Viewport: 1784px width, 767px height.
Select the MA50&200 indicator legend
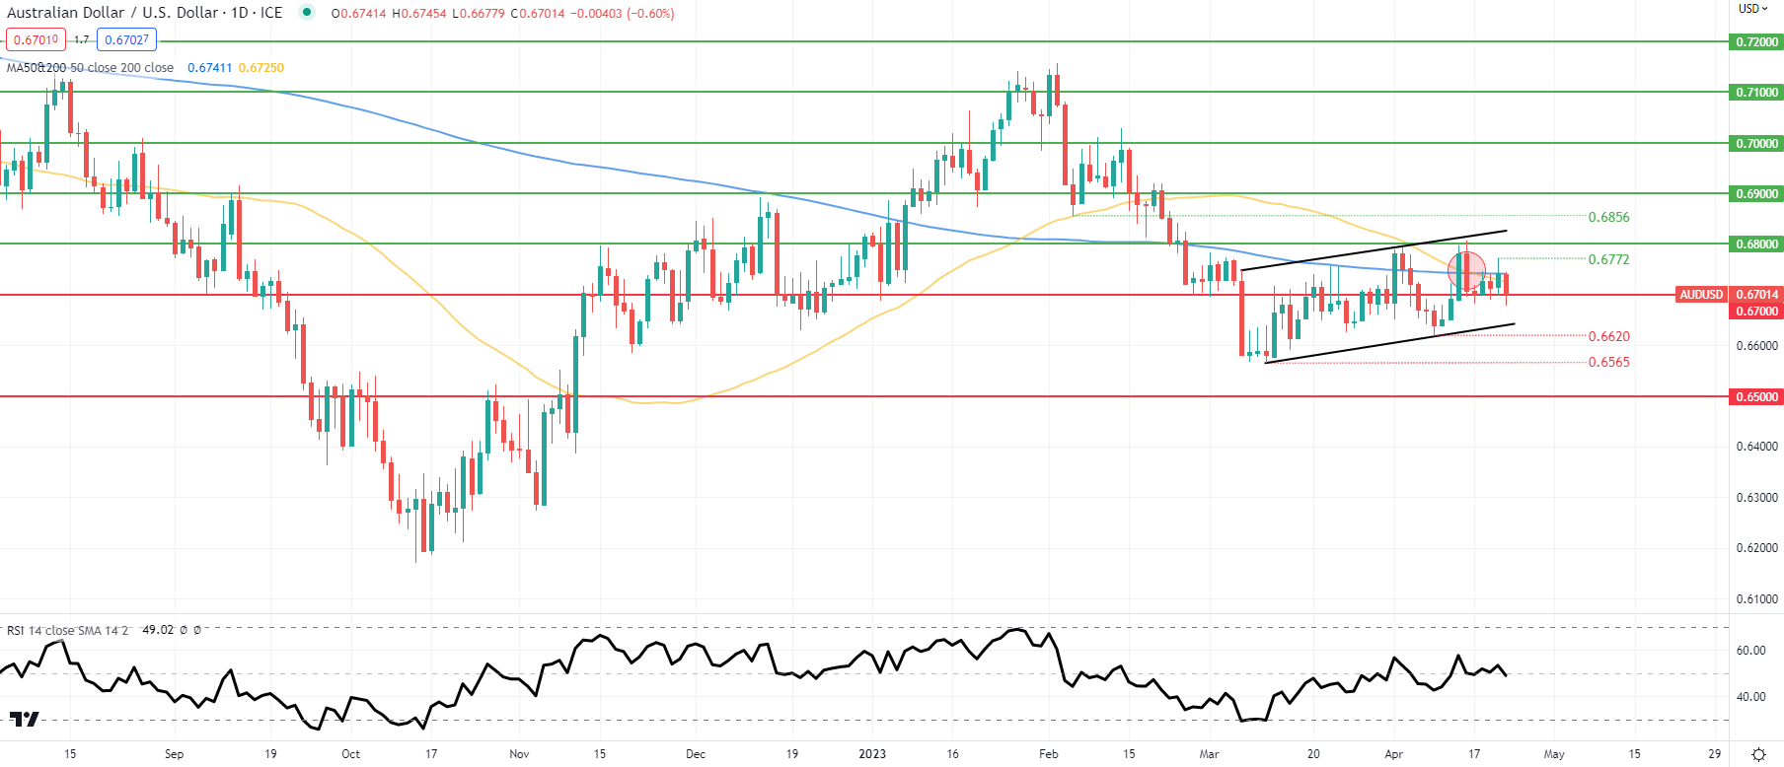pos(90,68)
